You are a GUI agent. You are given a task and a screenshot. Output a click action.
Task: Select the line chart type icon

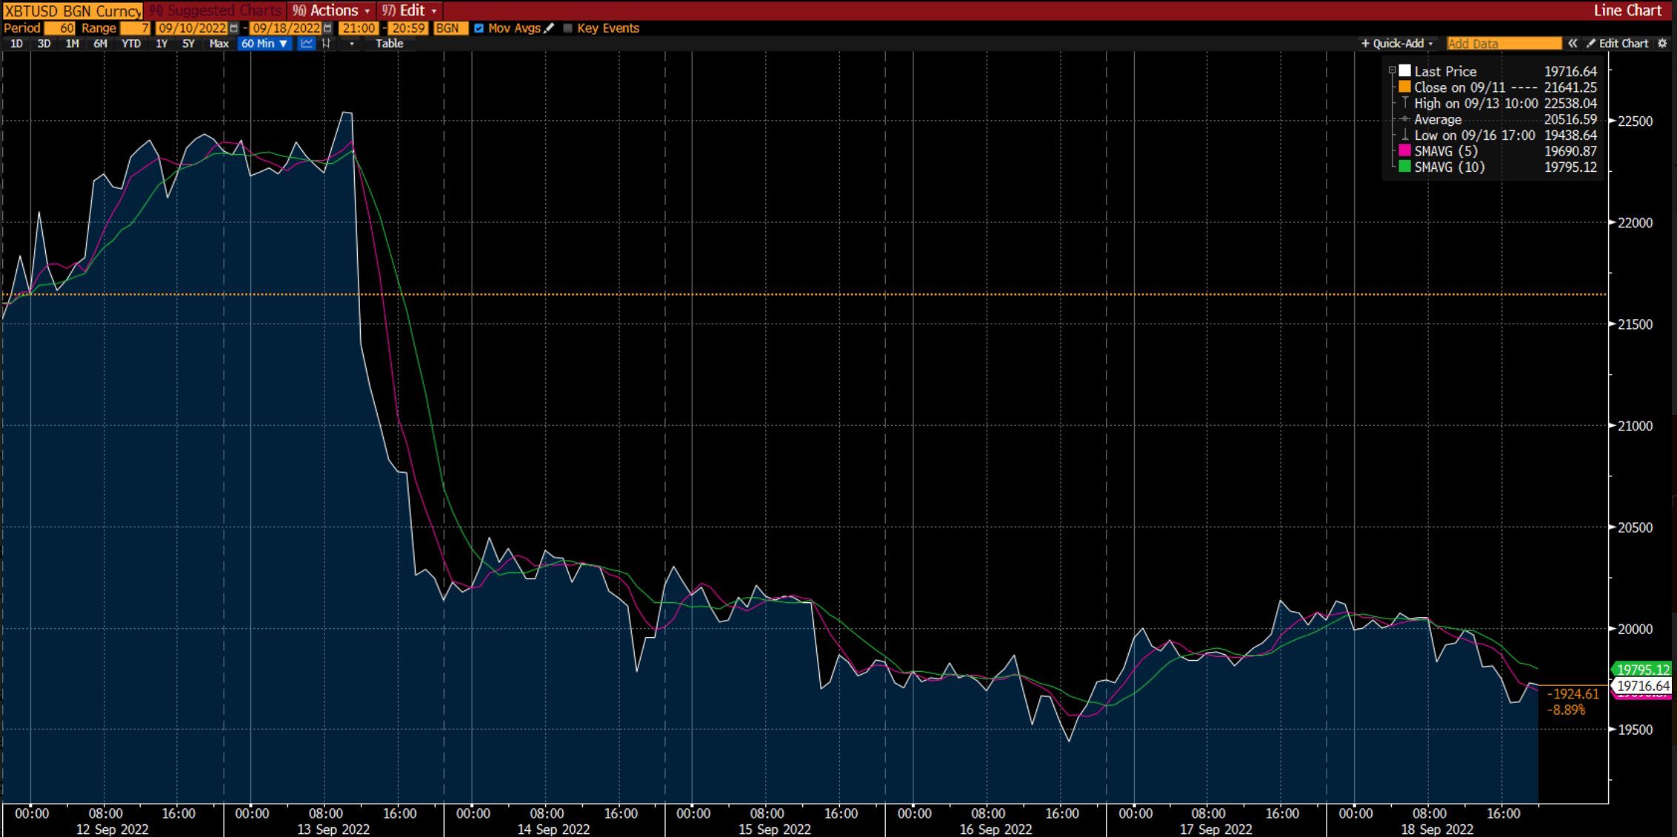[x=307, y=44]
